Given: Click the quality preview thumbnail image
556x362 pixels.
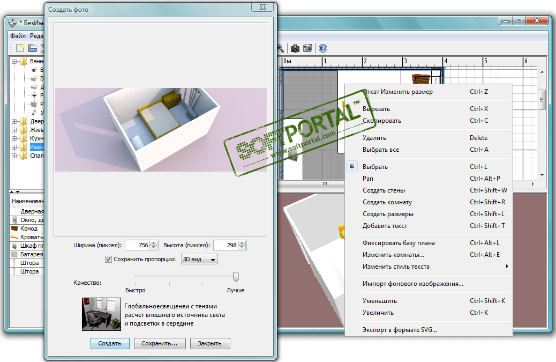Looking at the screenshot, I should point(101,314).
